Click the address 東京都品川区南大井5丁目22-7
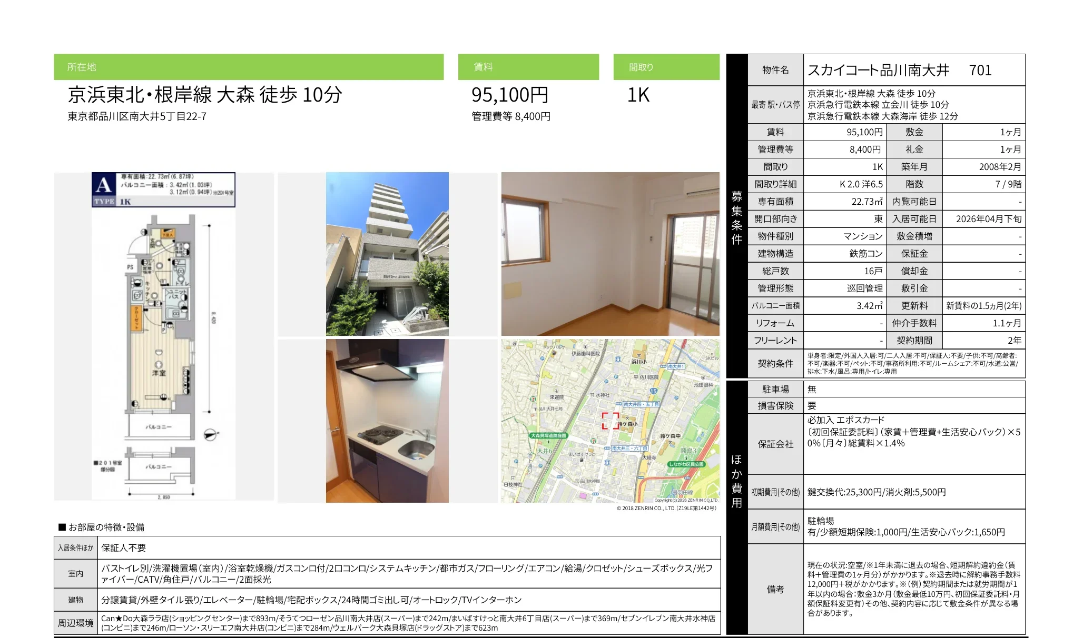The height and width of the screenshot is (638, 1083). pyautogui.click(x=137, y=116)
